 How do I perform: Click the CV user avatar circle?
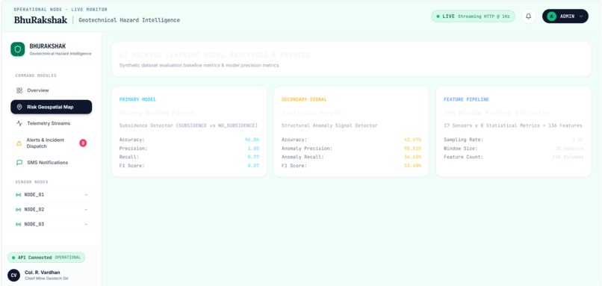click(14, 276)
